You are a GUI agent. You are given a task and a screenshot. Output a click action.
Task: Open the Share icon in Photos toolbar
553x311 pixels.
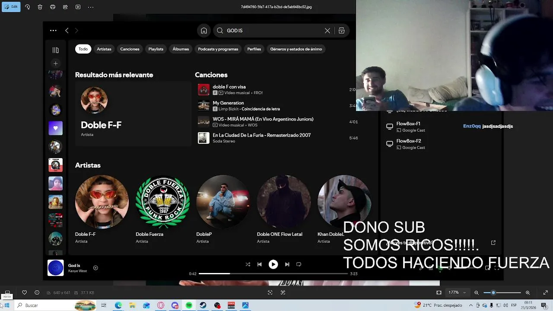click(x=65, y=7)
